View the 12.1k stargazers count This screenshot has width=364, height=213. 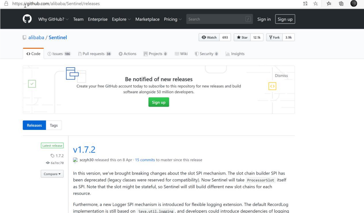[257, 37]
